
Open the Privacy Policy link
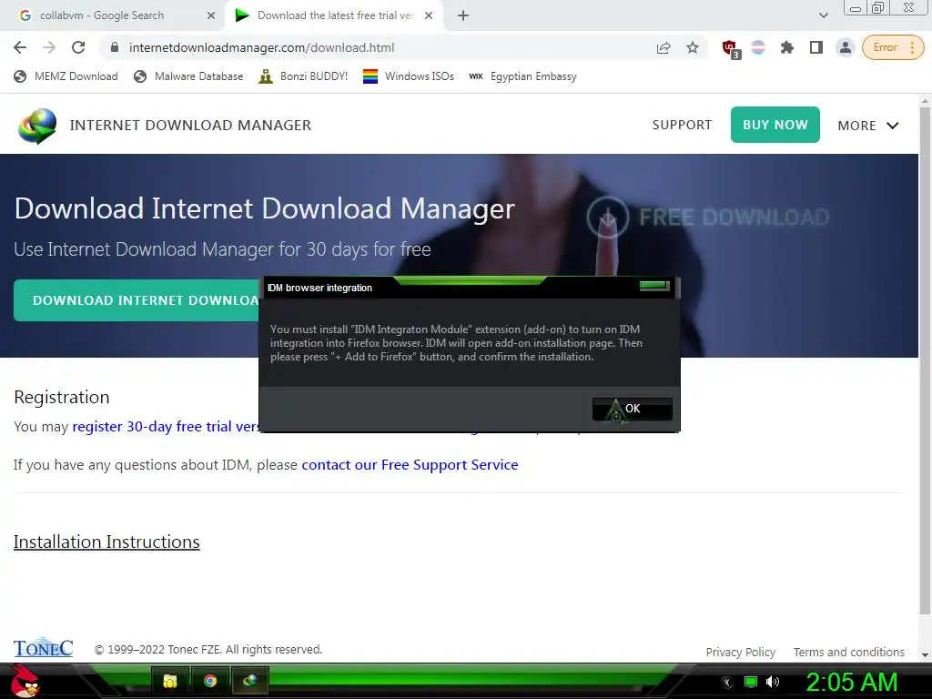click(x=741, y=652)
